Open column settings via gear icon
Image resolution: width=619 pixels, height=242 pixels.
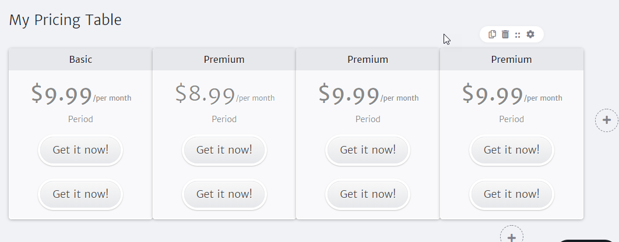click(530, 34)
